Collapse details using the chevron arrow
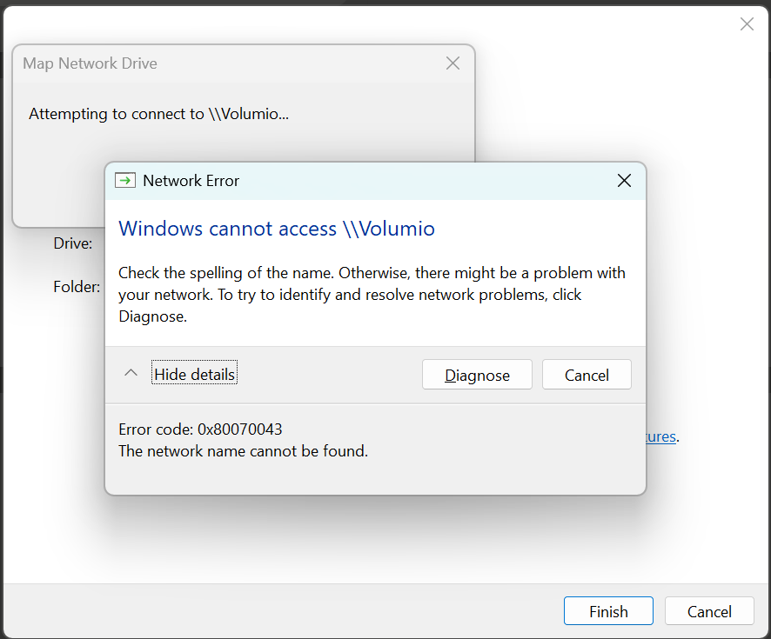The width and height of the screenshot is (771, 639). pos(131,374)
